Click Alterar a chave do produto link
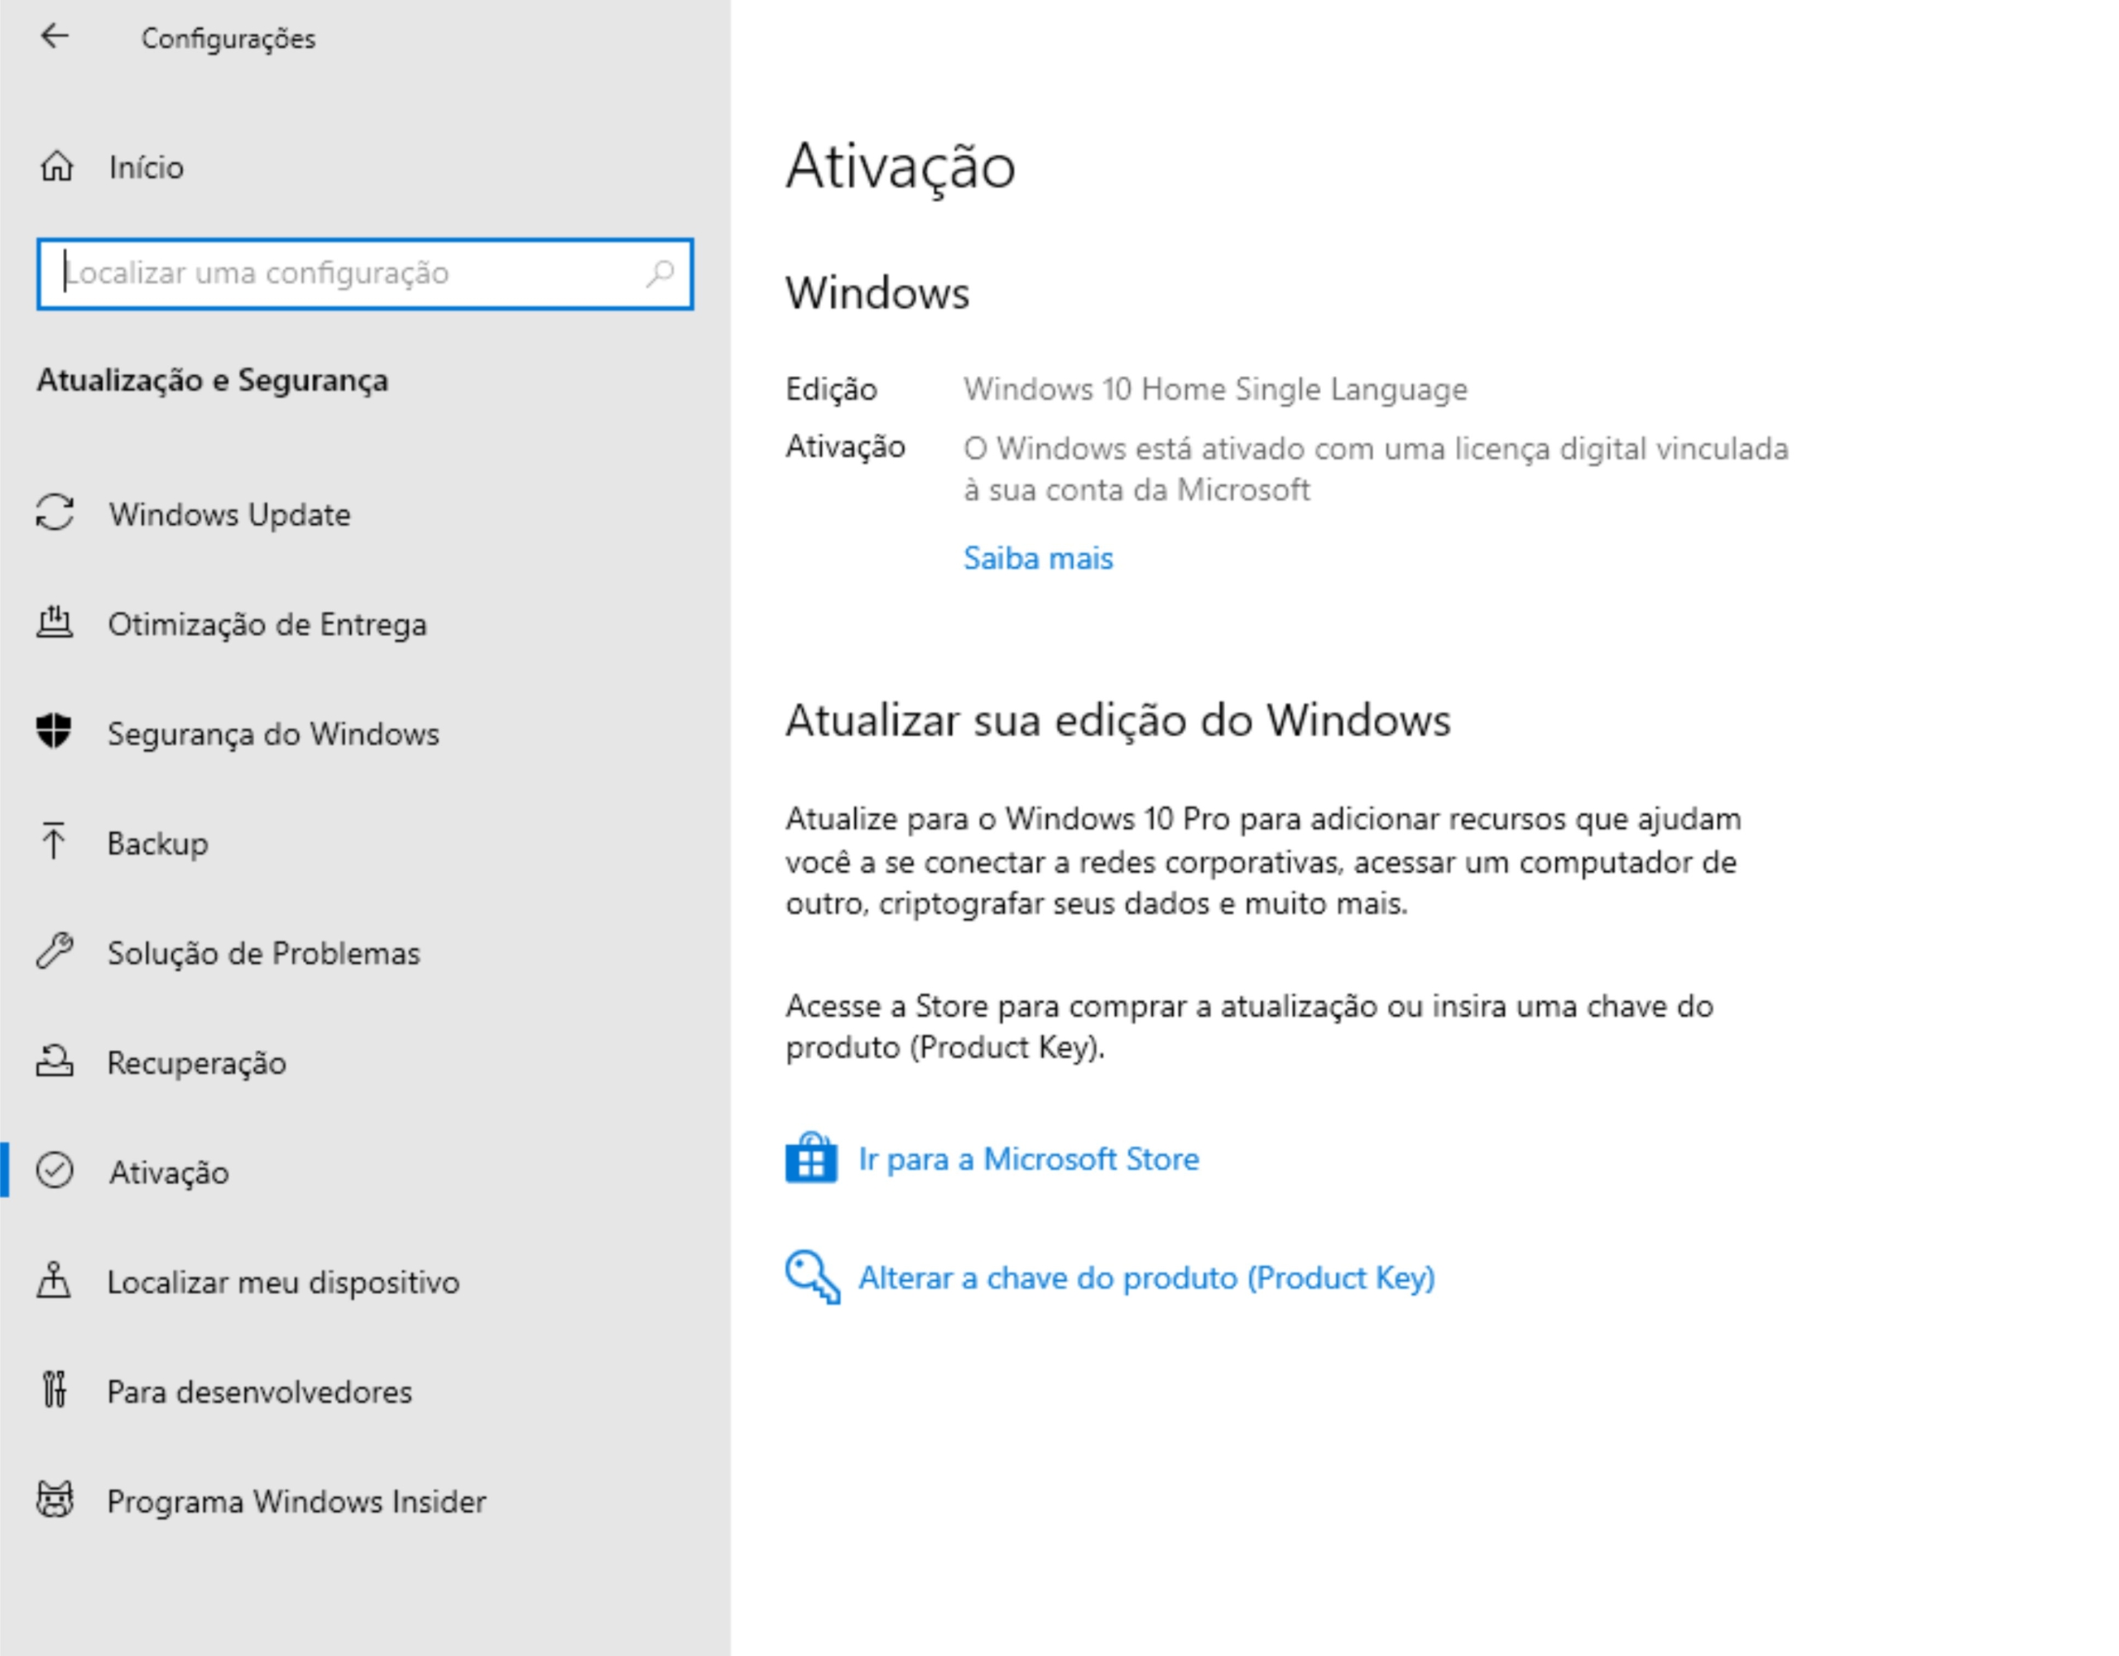 1146,1278
